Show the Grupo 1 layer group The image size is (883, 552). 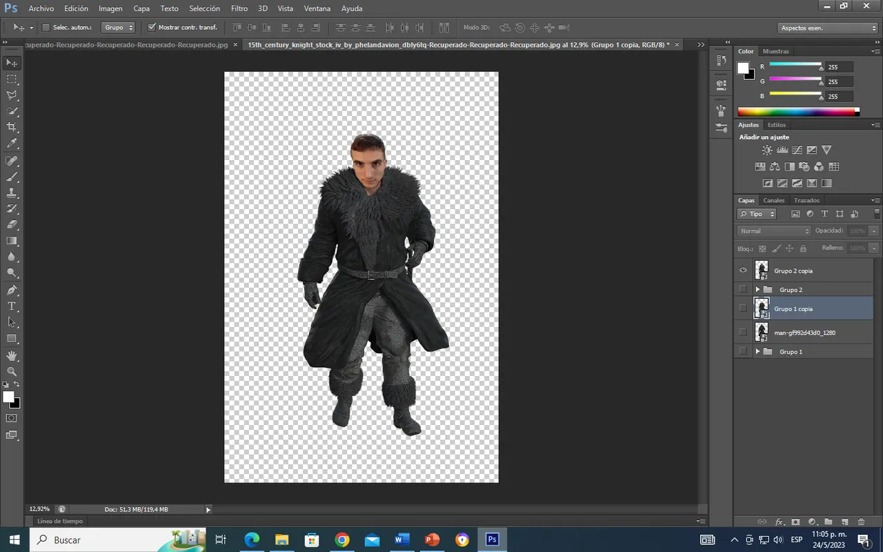coord(743,351)
